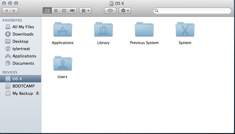Open Desktop in the sidebar
This screenshot has width=235, height=134.
tap(20, 41)
